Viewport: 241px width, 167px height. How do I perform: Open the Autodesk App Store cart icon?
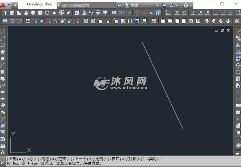tap(164, 5)
